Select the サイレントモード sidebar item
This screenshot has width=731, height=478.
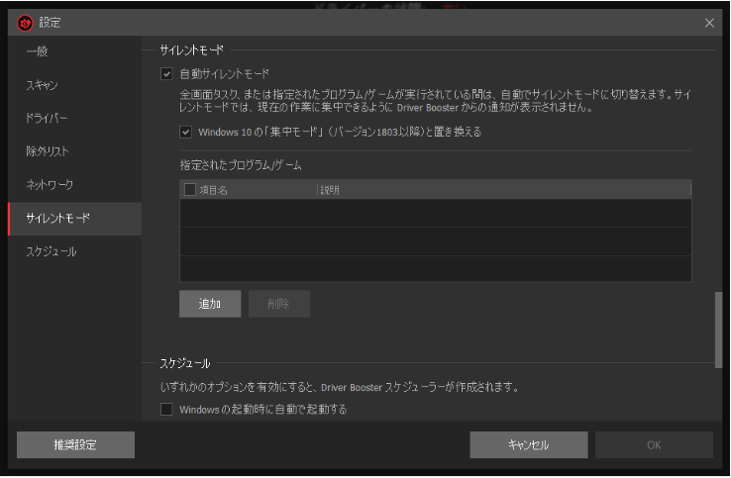pyautogui.click(x=74, y=219)
